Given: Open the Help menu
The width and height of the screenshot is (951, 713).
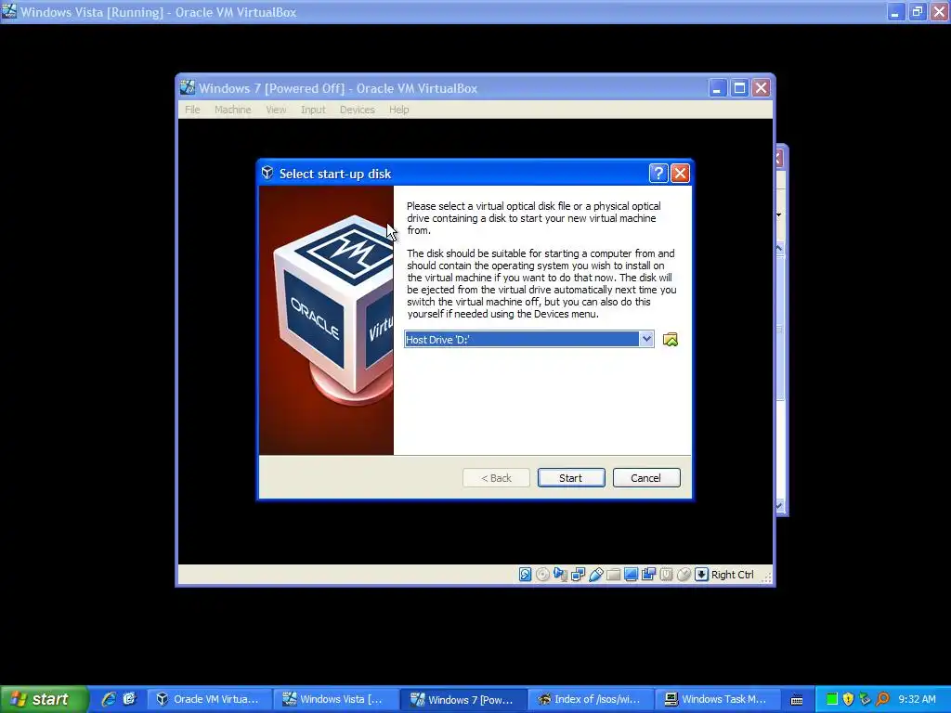Looking at the screenshot, I should (x=399, y=110).
